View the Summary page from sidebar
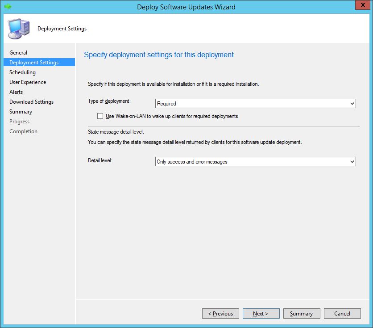The width and height of the screenshot is (373, 328). point(21,111)
